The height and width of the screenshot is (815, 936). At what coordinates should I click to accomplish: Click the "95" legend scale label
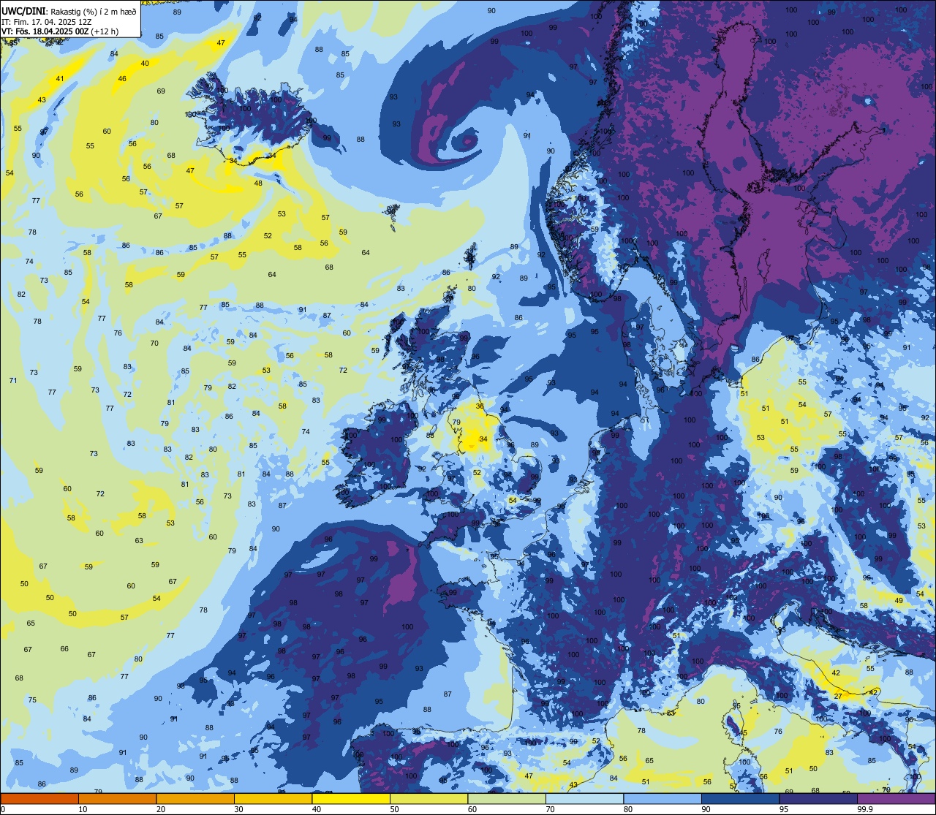tap(784, 809)
